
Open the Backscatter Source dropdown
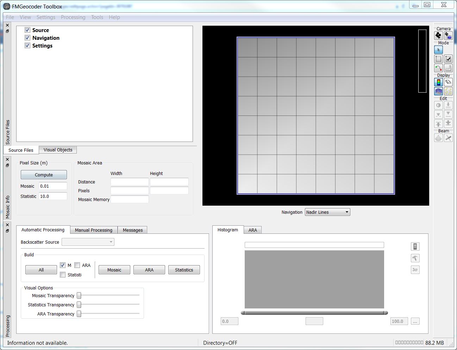pyautogui.click(x=88, y=242)
